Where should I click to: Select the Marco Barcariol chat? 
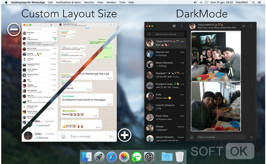[166, 64]
